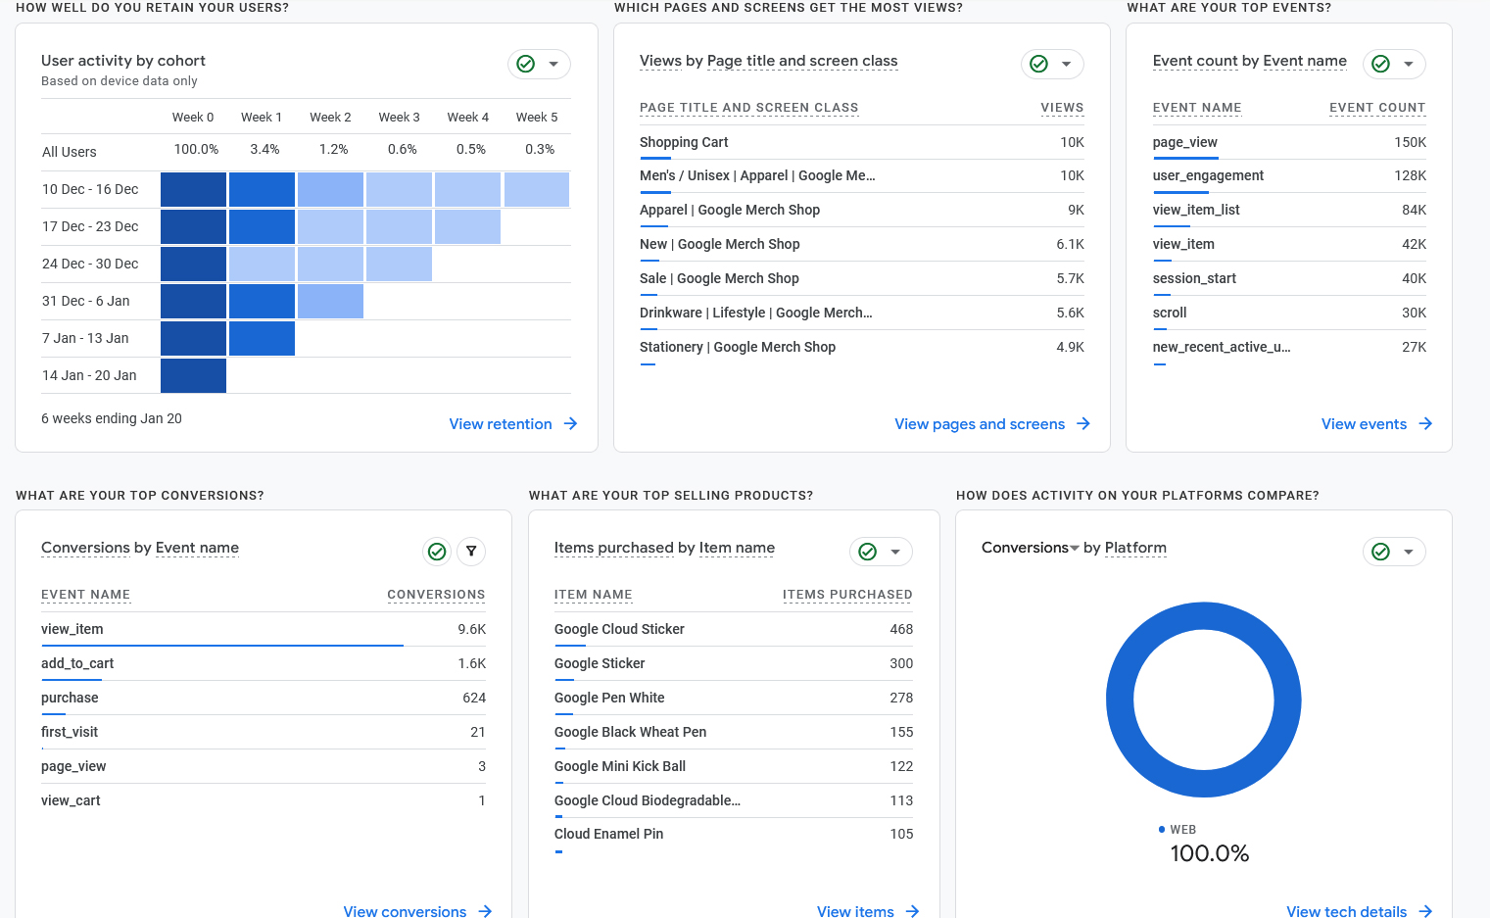Open the dropdown arrow on Views card
This screenshot has width=1490, height=918.
coord(1066,64)
